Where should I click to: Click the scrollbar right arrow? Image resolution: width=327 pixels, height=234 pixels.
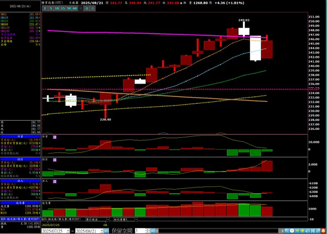(x=282, y=231)
